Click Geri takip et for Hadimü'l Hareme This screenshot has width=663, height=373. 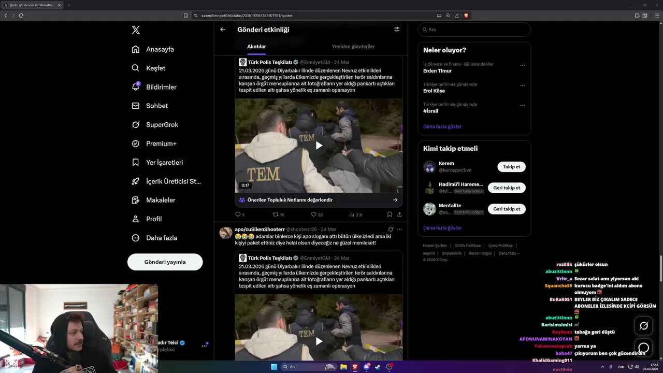coord(507,188)
